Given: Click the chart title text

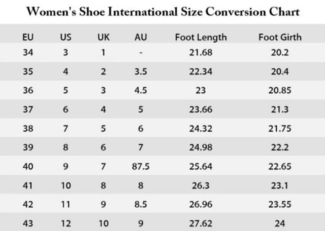Looking at the screenshot, I should (x=162, y=11).
